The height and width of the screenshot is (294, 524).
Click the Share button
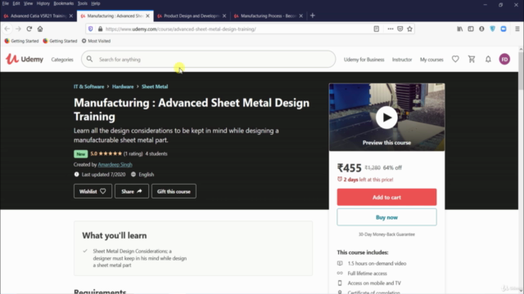[x=132, y=191]
